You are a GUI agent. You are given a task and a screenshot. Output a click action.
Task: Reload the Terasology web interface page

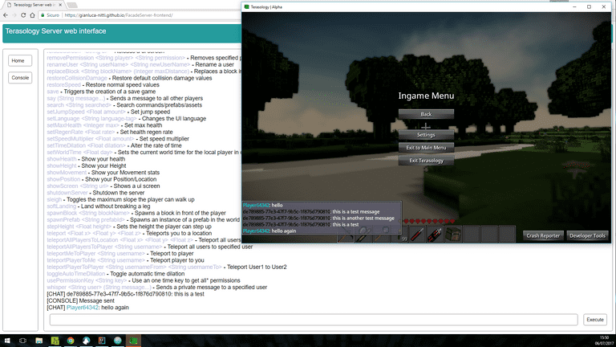tap(23, 15)
